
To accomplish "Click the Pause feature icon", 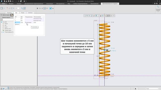I will [37, 8].
